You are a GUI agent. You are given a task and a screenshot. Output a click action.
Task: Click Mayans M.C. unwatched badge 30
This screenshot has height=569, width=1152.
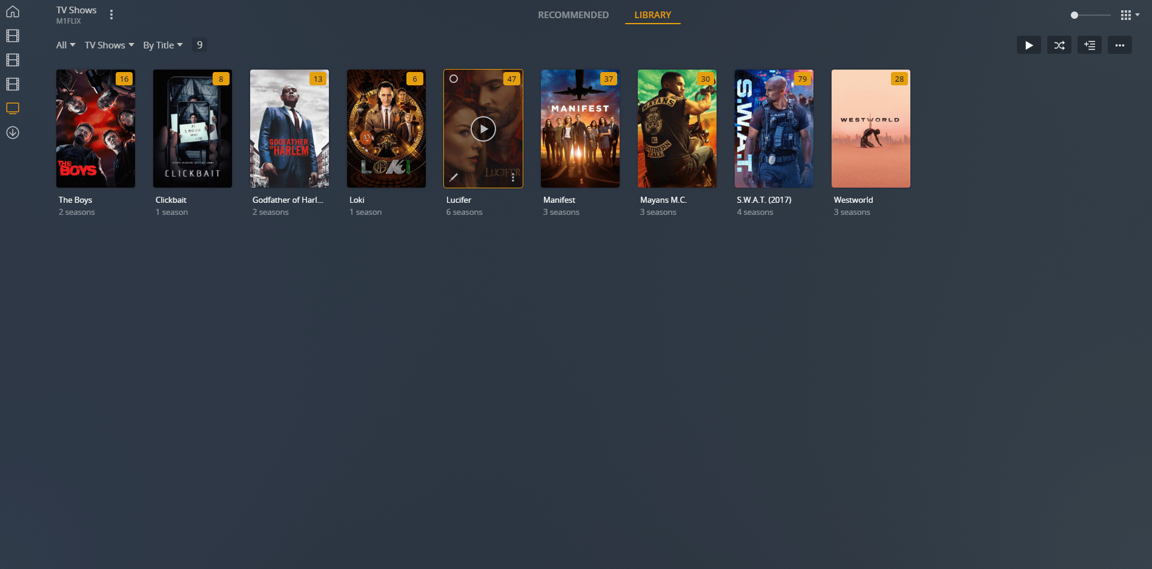coord(706,79)
